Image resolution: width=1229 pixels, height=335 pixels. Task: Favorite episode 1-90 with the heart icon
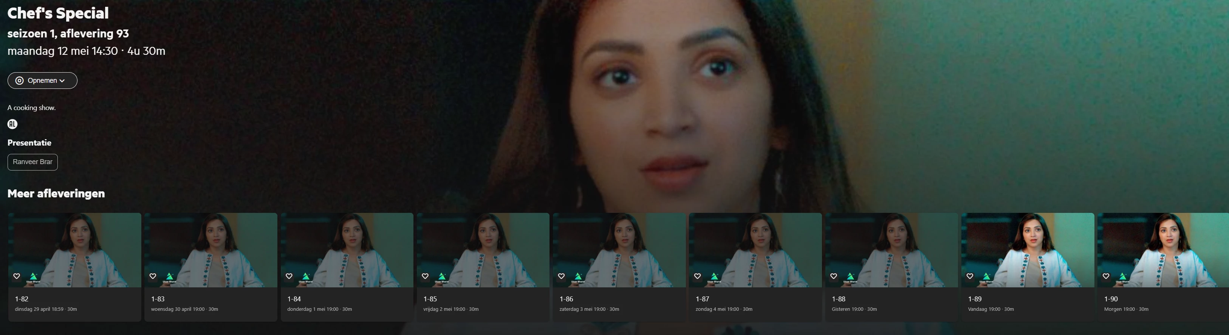click(1106, 276)
